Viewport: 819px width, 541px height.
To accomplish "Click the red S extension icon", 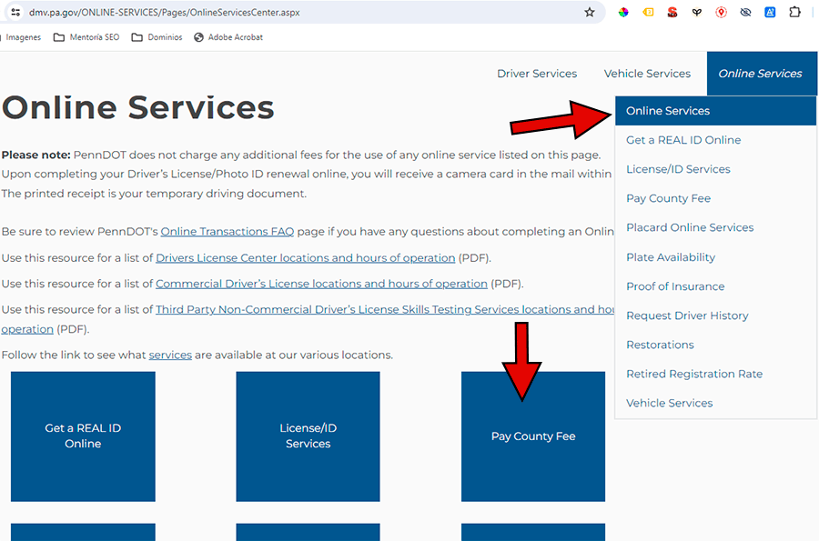I will click(672, 12).
